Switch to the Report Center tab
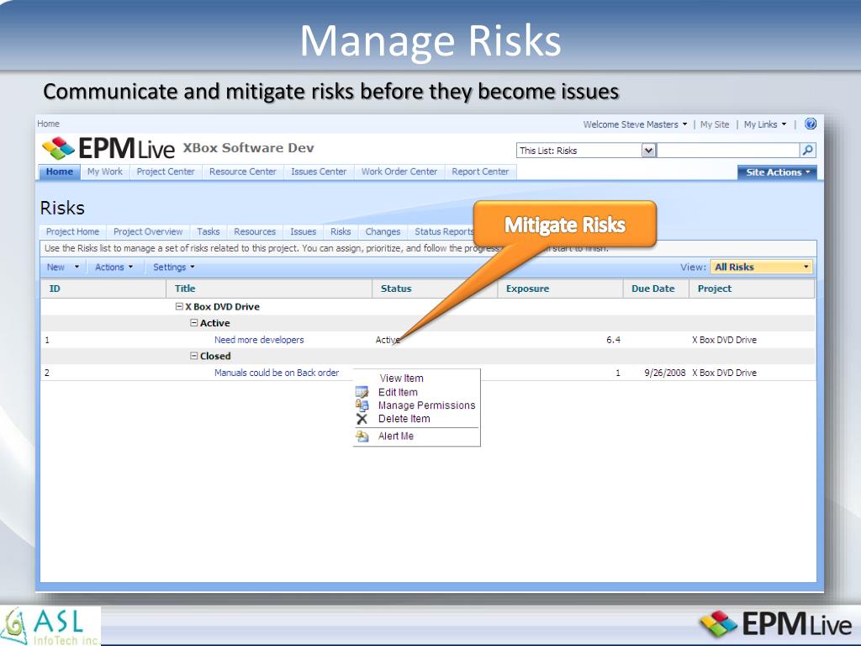 pyautogui.click(x=480, y=172)
